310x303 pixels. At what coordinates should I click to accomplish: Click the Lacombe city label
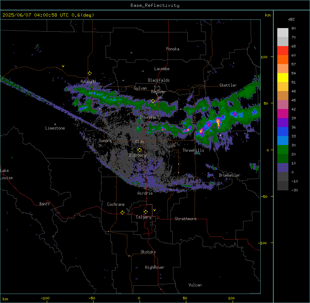click(x=162, y=69)
